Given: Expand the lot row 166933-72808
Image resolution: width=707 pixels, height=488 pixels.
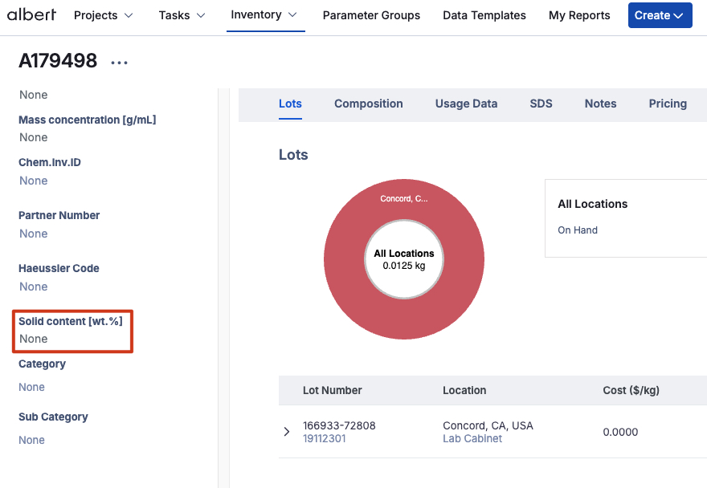Looking at the screenshot, I should [287, 432].
